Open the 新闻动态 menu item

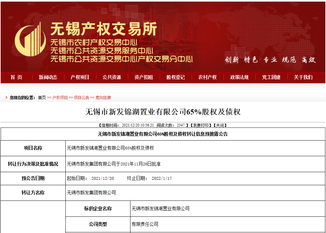[x=48, y=77]
